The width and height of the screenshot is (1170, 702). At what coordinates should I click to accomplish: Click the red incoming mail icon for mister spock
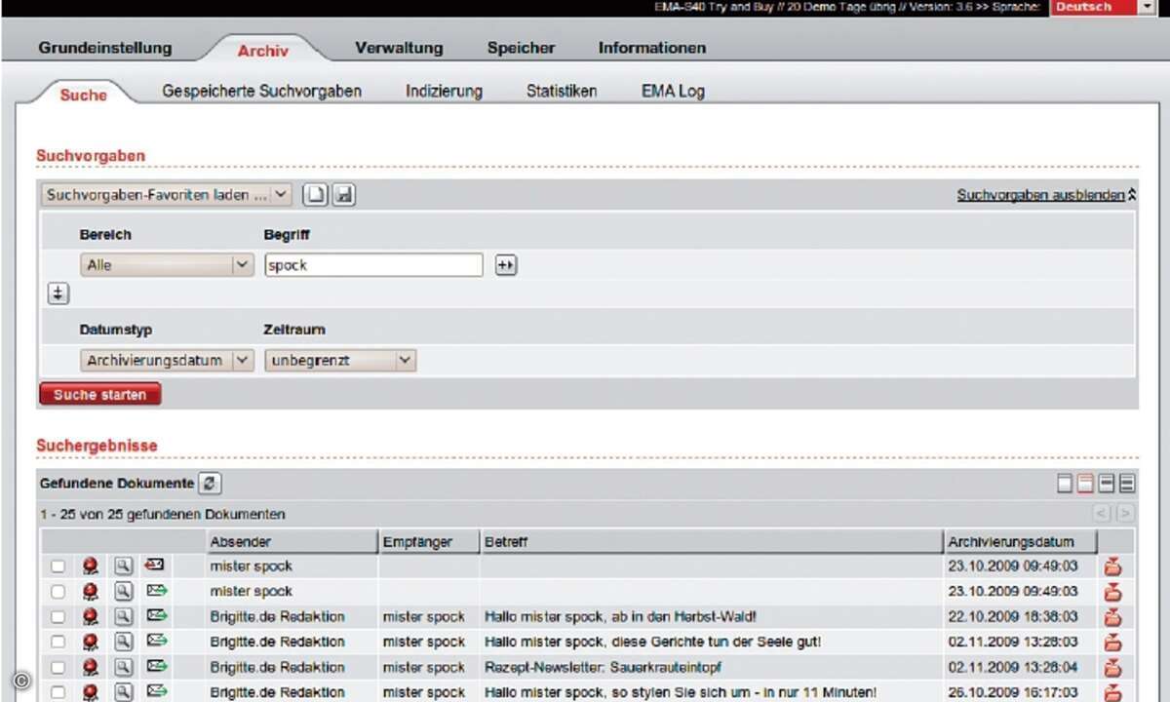point(155,565)
